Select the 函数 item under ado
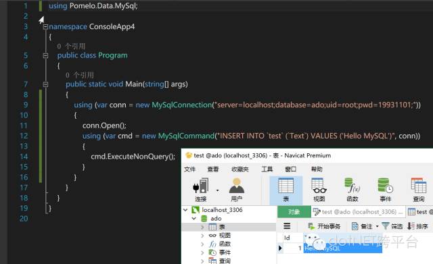 225,244
